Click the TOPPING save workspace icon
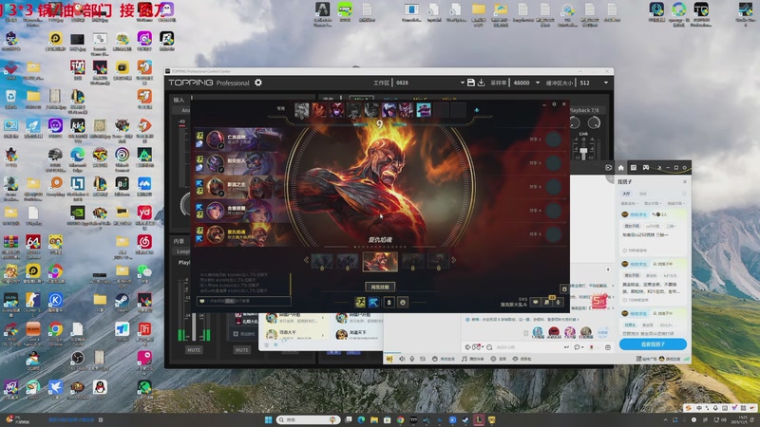The height and width of the screenshot is (427, 760). (470, 83)
